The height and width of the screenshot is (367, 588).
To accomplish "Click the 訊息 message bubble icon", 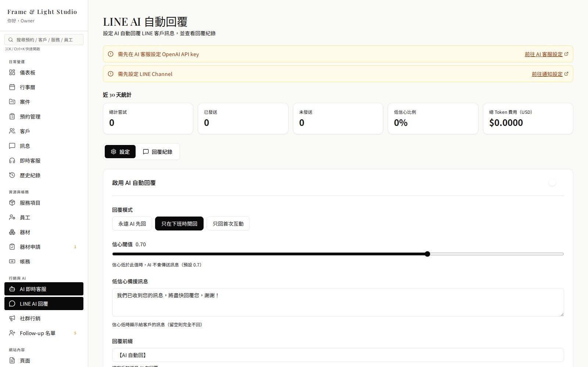I will click(12, 146).
